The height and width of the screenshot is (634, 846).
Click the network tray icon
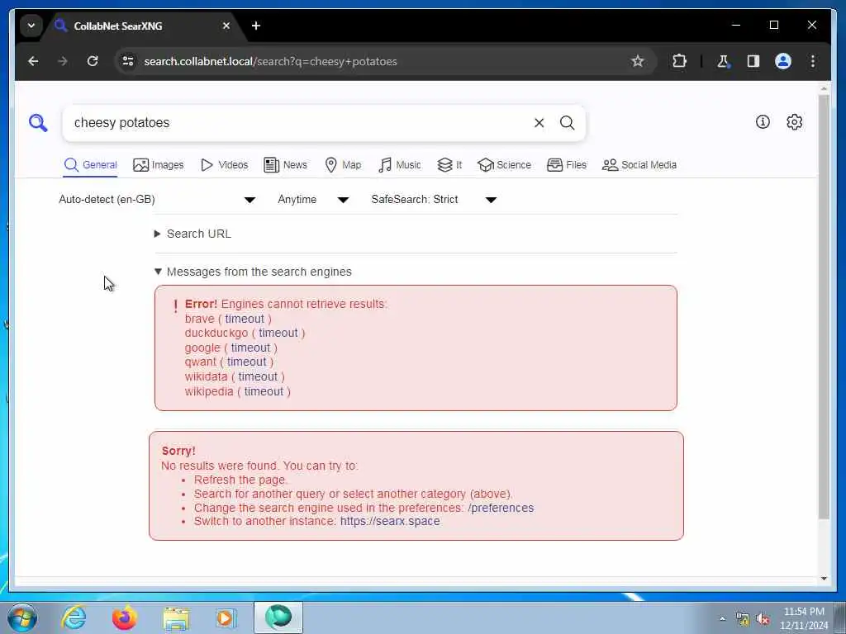click(x=743, y=619)
